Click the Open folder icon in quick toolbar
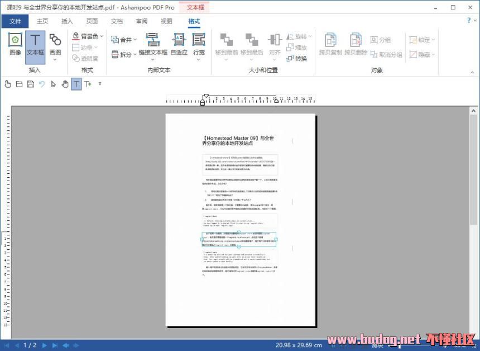 pyautogui.click(x=19, y=84)
